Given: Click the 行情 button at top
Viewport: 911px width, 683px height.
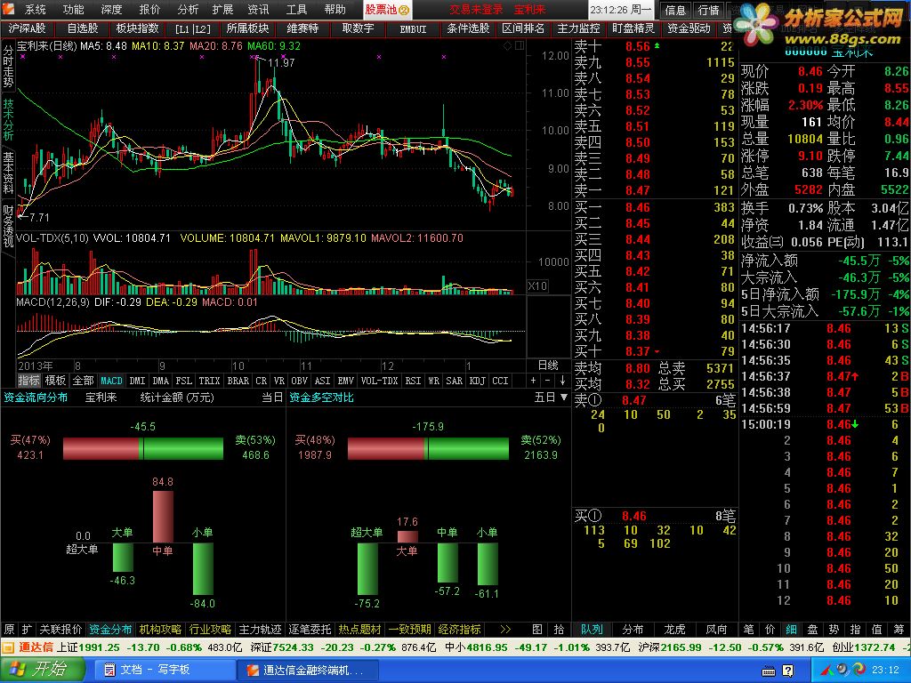Looking at the screenshot, I should tap(708, 10).
